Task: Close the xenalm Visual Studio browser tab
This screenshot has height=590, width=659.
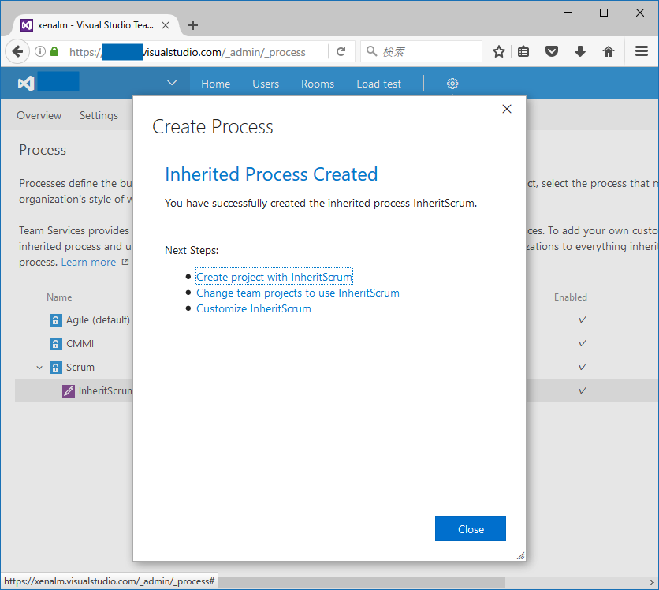Action: [166, 25]
